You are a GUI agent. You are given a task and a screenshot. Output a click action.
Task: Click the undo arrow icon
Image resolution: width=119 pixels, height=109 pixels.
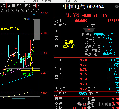pyautogui.click(x=17, y=11)
